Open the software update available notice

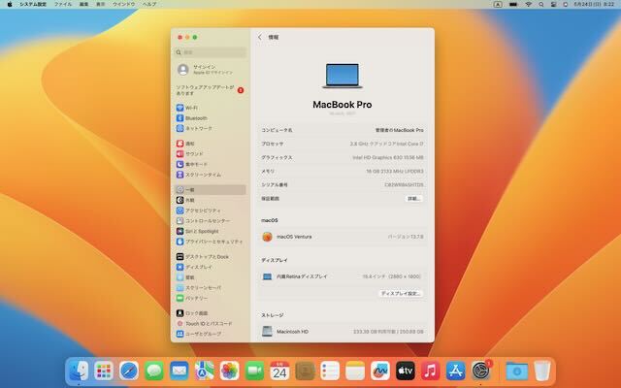click(x=211, y=90)
